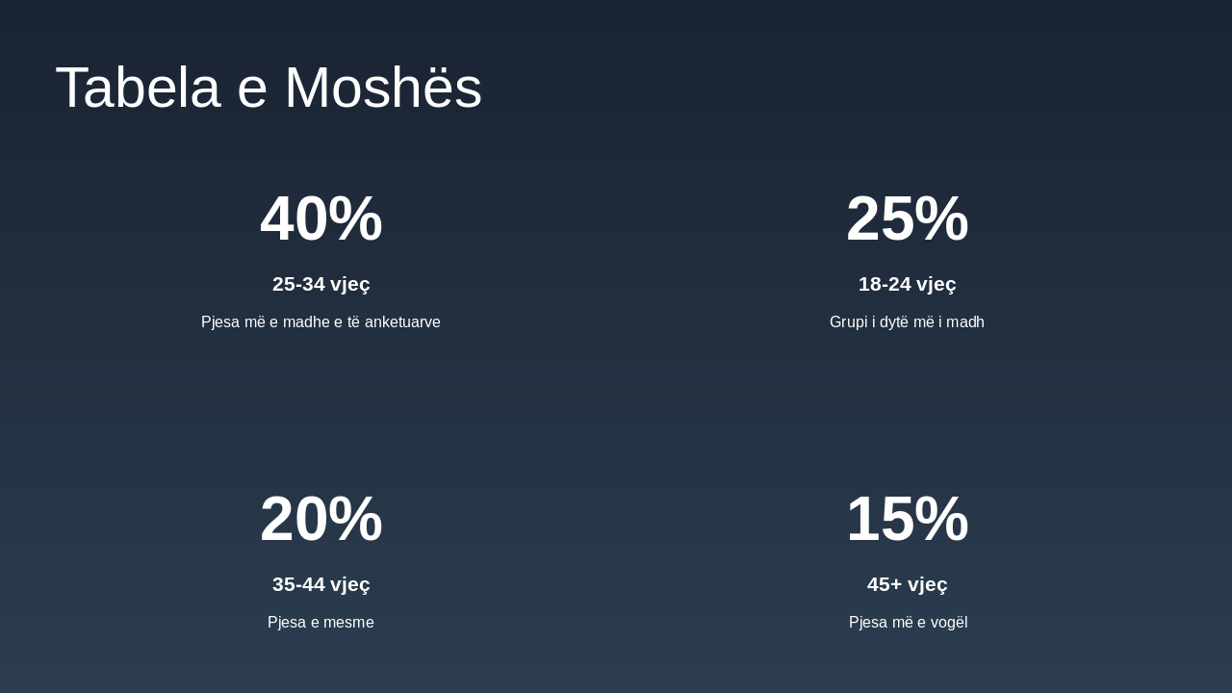Click the word "vogël" under 45+ vjeç

[948, 623]
